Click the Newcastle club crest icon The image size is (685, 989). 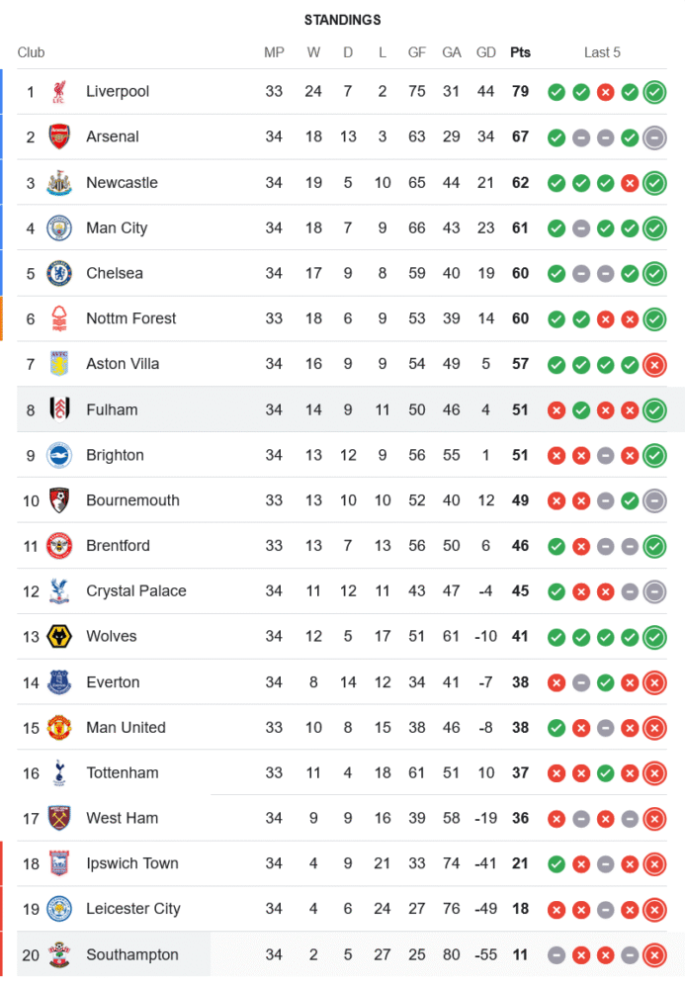coord(59,183)
